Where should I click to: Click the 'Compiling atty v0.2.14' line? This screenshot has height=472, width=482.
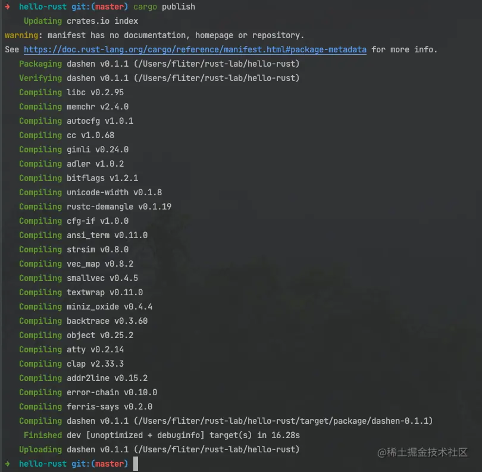tap(71, 349)
